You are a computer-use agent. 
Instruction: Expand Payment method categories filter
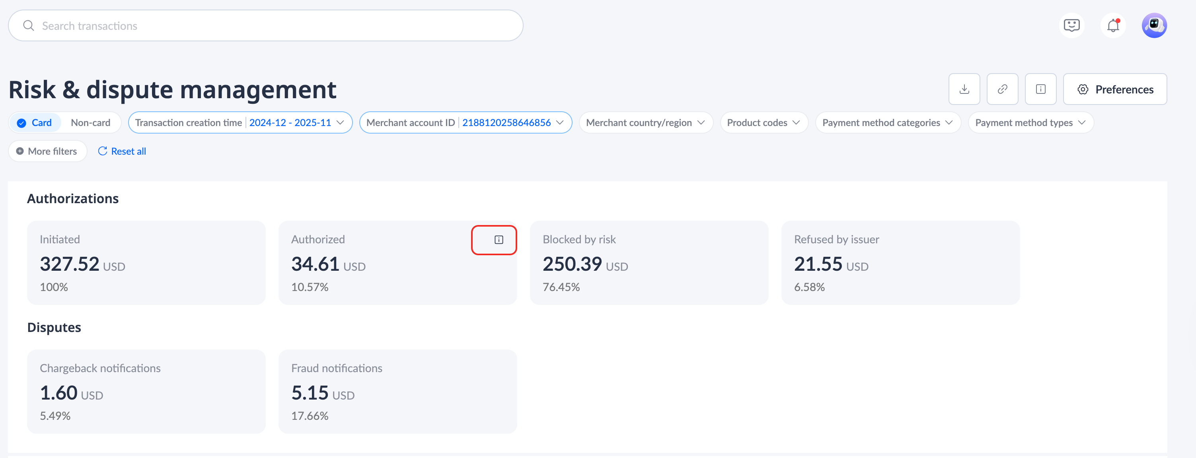pyautogui.click(x=887, y=122)
